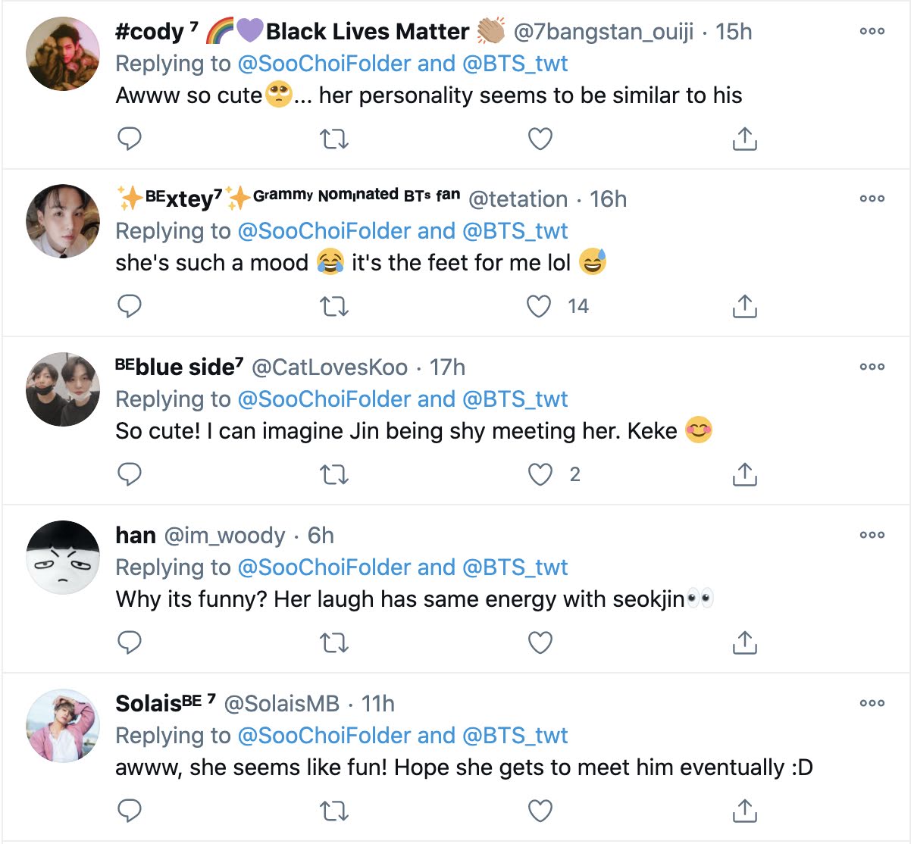Like Solais's tweet
914x844 pixels.
click(x=540, y=811)
